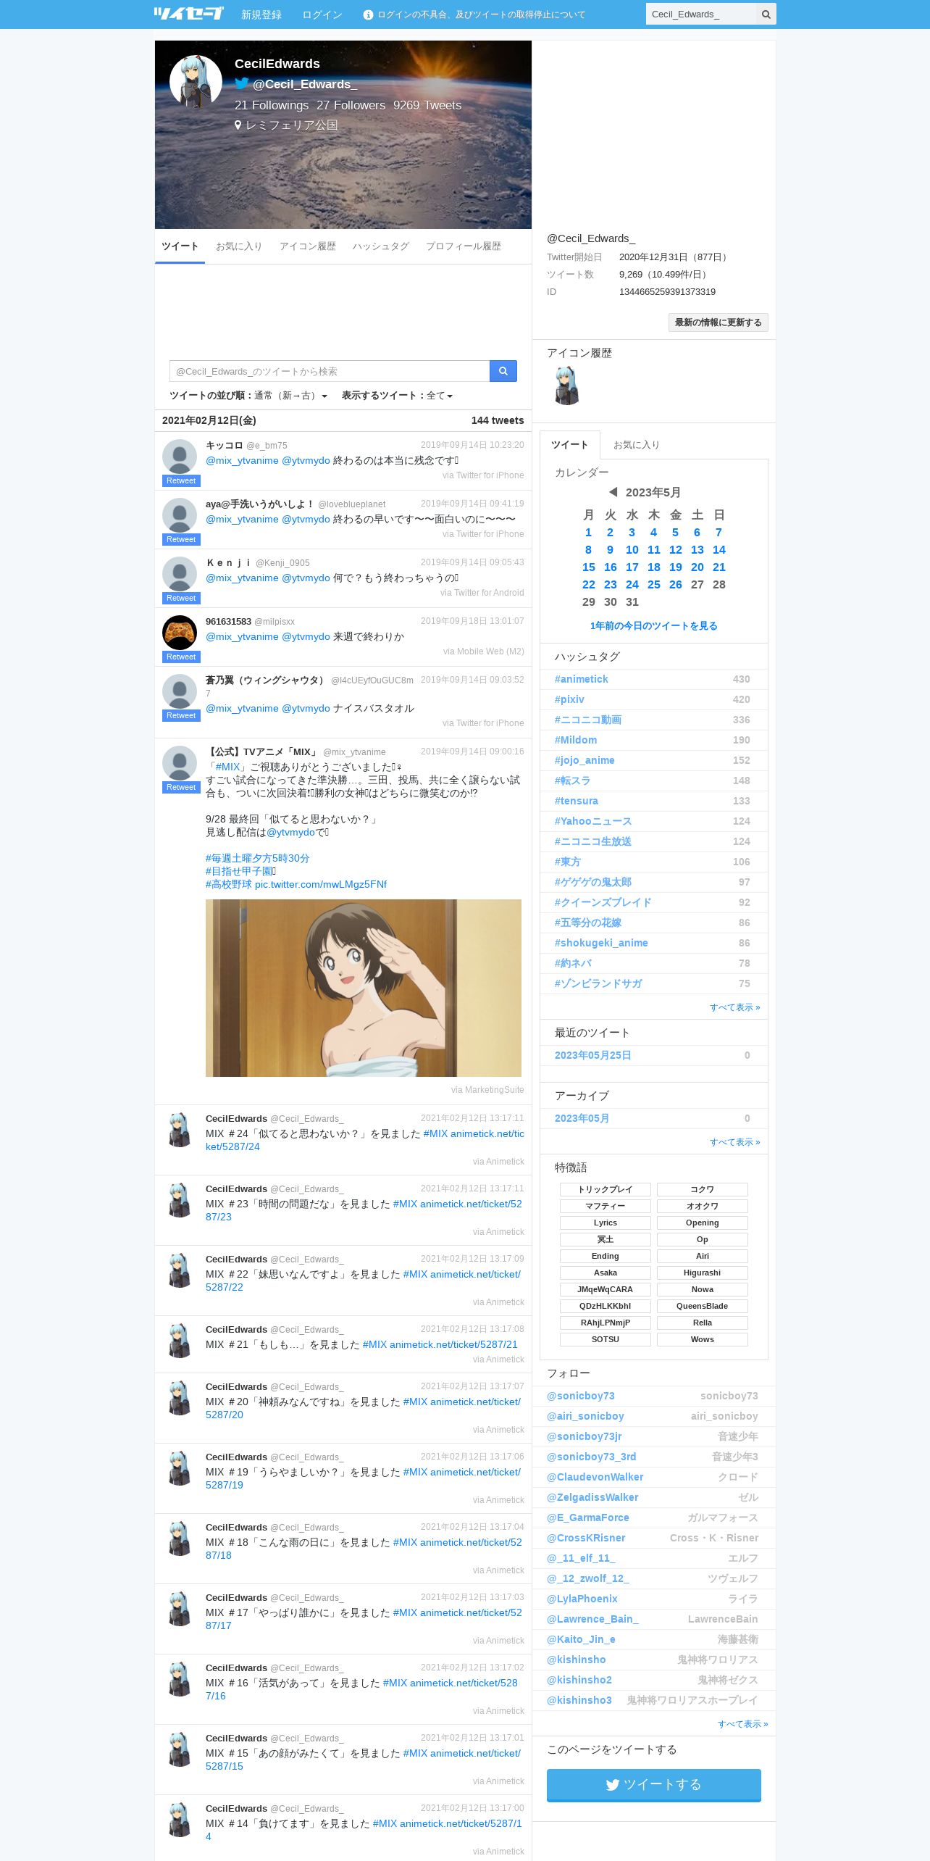Show all archives すべて表示 link

click(735, 1142)
